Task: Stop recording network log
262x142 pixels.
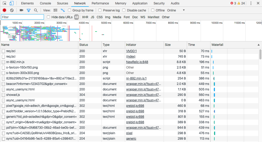Action: (x=4, y=10)
